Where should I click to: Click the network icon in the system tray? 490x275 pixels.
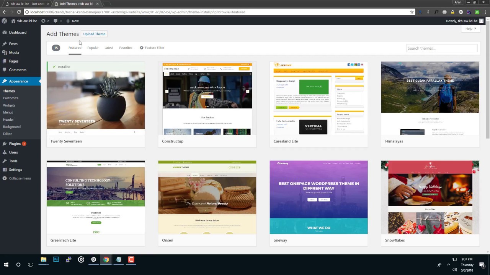point(455,260)
